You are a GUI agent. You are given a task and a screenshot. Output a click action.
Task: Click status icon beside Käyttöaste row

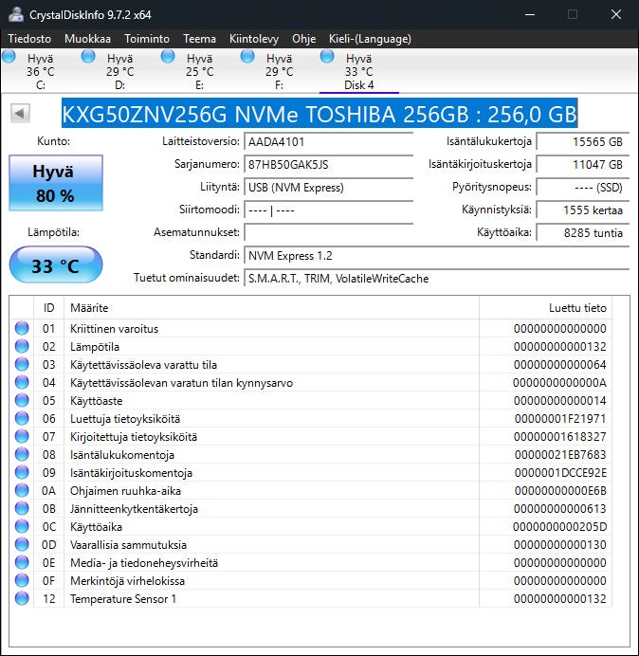(x=22, y=401)
